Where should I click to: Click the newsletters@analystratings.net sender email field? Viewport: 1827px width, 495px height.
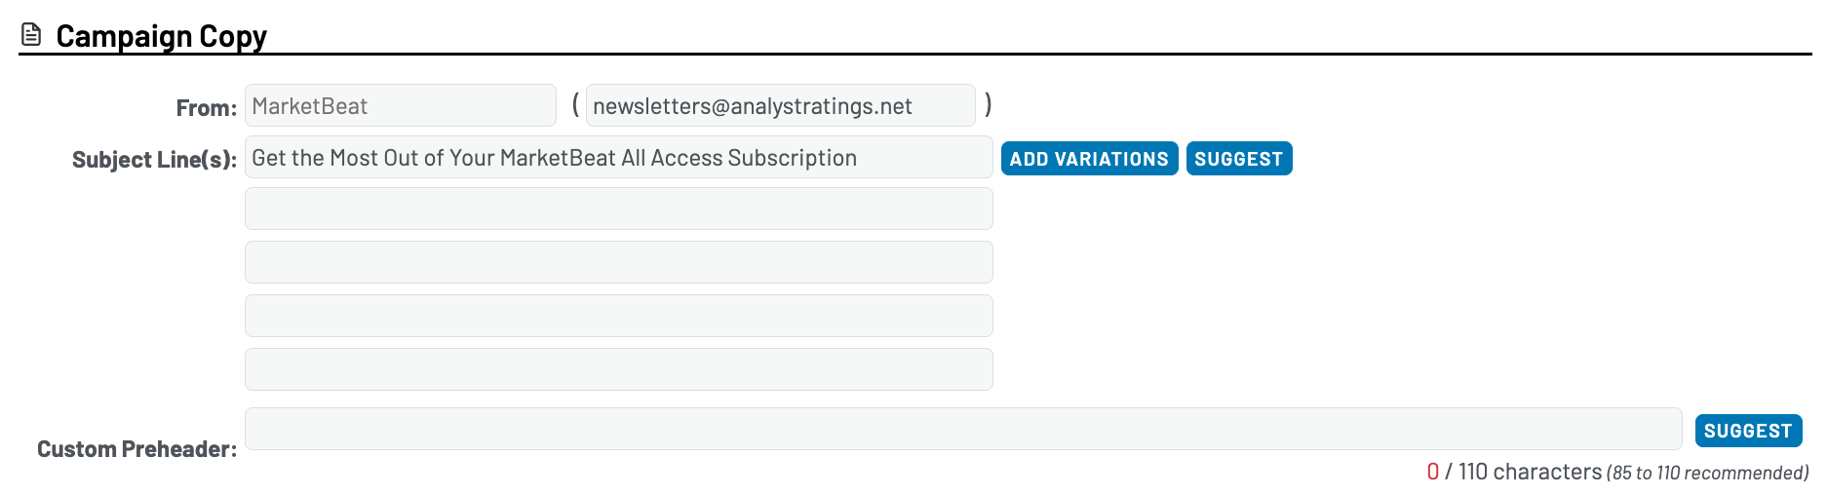pyautogui.click(x=780, y=106)
